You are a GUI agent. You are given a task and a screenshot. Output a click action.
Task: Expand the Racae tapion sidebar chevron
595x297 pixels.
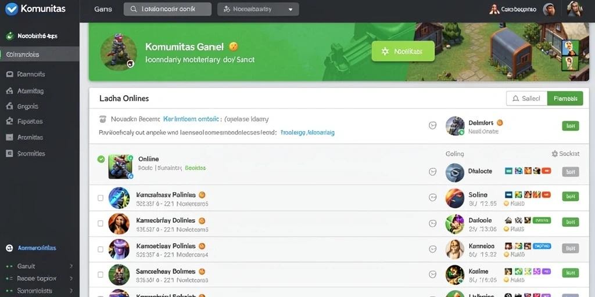71,278
